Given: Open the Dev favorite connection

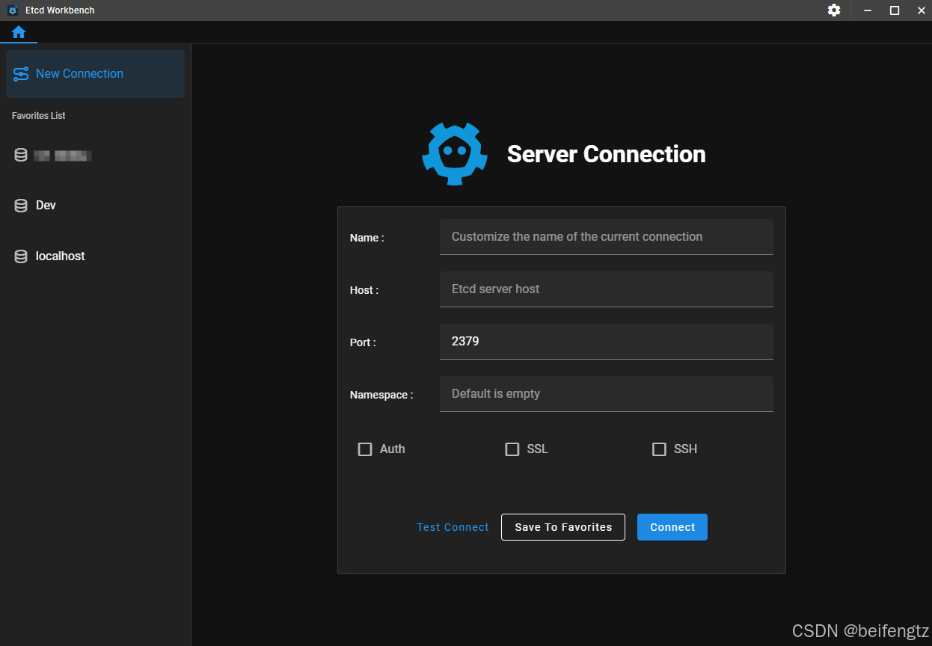Looking at the screenshot, I should 95,206.
